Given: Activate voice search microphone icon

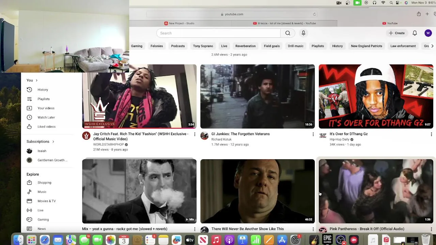Looking at the screenshot, I should click(x=303, y=33).
